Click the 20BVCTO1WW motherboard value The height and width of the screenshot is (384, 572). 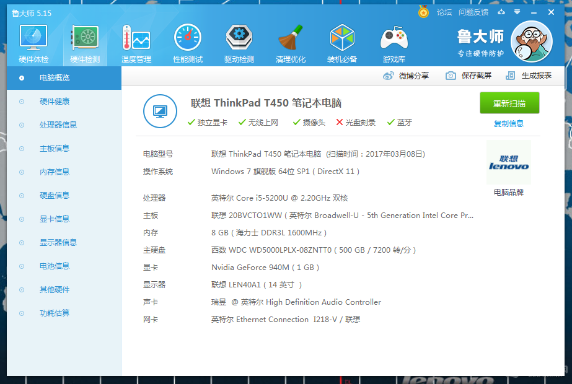pyautogui.click(x=342, y=216)
